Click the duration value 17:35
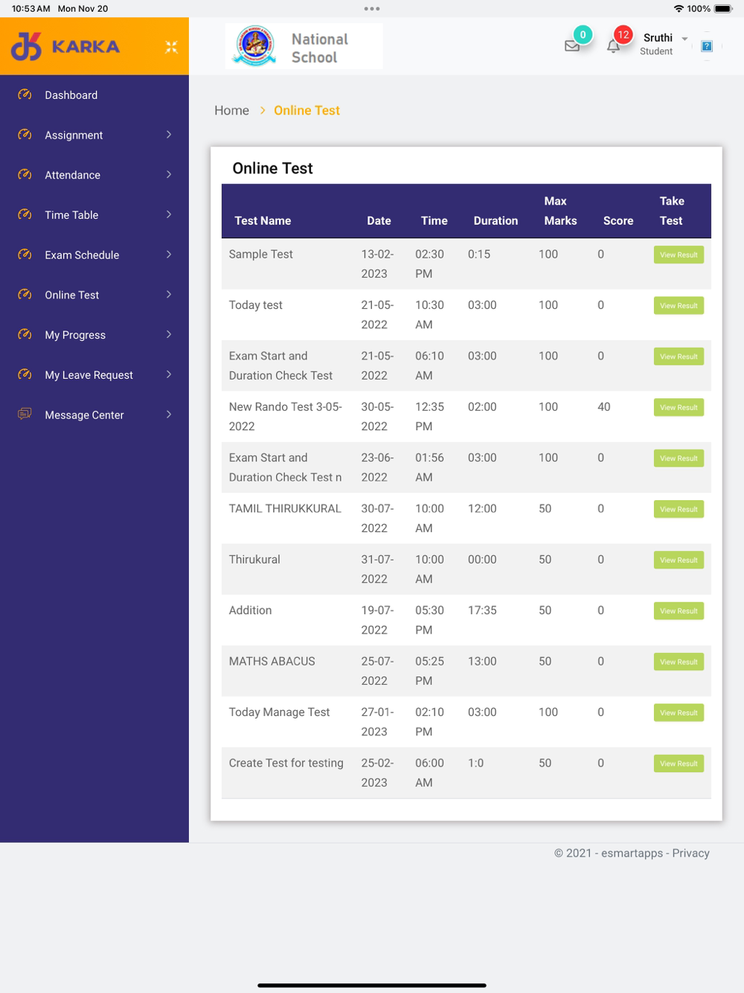The width and height of the screenshot is (744, 993). tap(482, 610)
